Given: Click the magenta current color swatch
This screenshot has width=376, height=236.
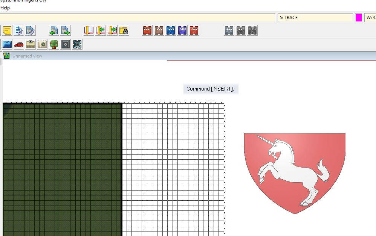Looking at the screenshot, I should pyautogui.click(x=359, y=18).
